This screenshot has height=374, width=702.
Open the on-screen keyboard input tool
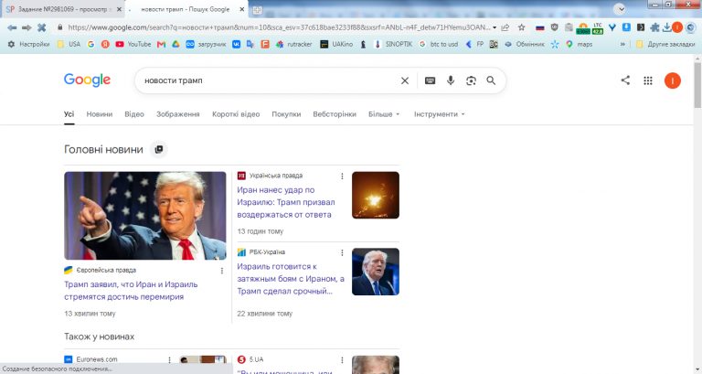pos(430,80)
